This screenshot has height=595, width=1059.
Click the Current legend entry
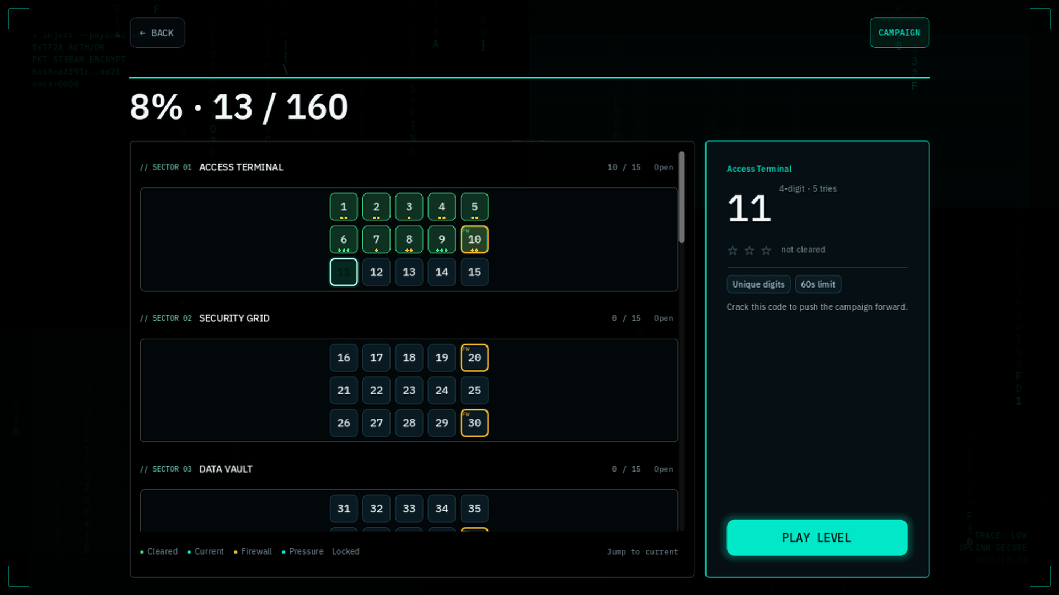206,551
